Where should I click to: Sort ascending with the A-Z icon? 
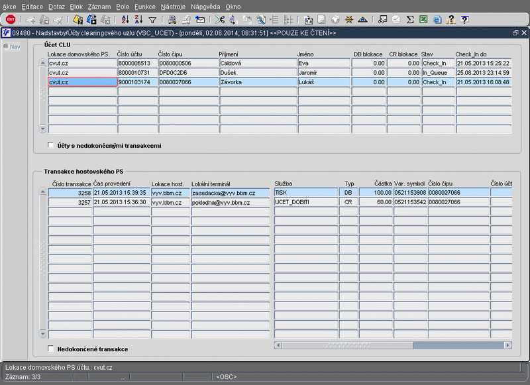(125, 20)
